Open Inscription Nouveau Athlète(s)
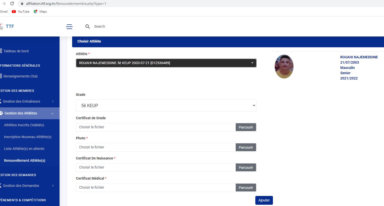Image resolution: width=384 pixels, height=206 pixels. [28, 137]
